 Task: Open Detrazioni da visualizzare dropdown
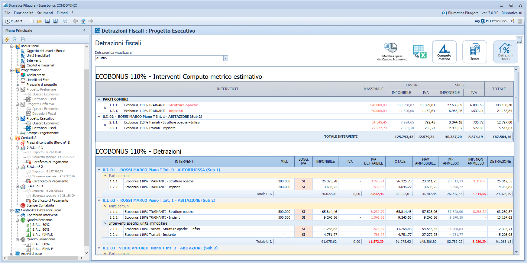[225, 58]
